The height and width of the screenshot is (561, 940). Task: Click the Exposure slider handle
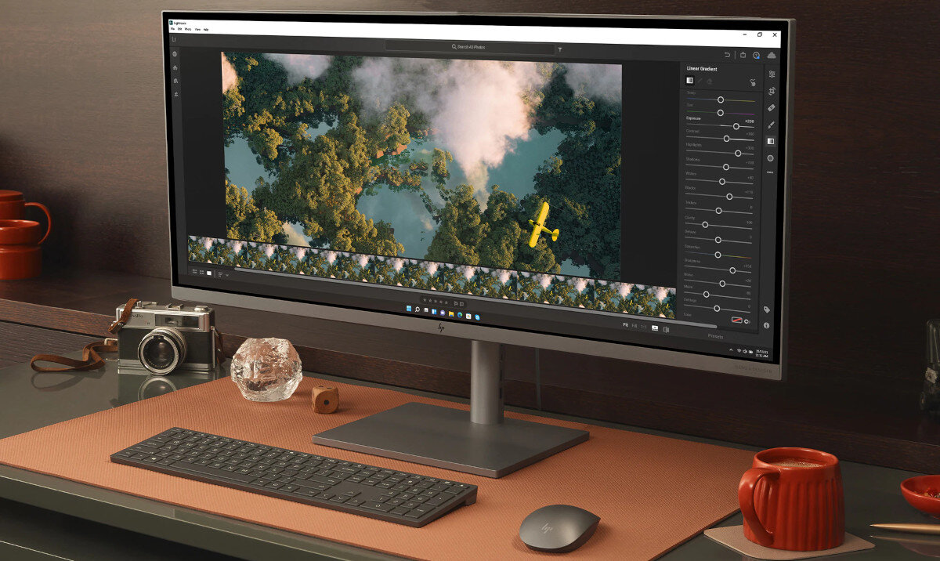tap(736, 126)
